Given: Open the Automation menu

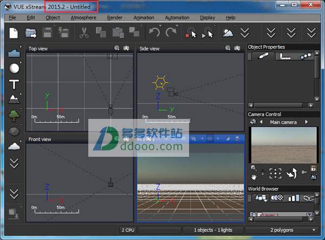Looking at the screenshot, I should pyautogui.click(x=177, y=18).
